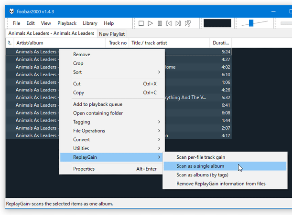Start playback with the Play button
The image size is (292, 215).
tap(150, 23)
